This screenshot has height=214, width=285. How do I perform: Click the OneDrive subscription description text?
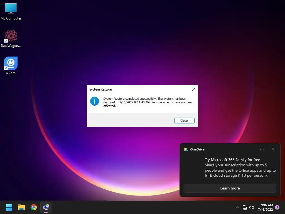pos(240,170)
